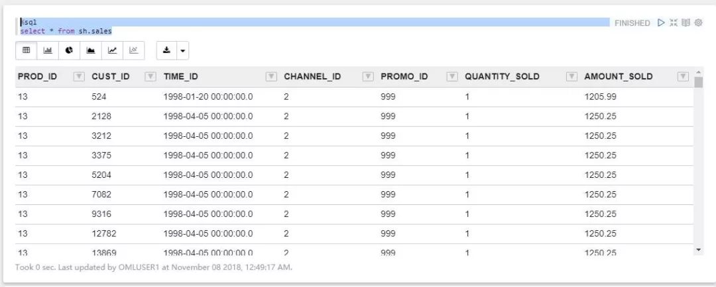Hide the paragraph editor
This screenshot has width=716, height=287.
tap(674, 22)
